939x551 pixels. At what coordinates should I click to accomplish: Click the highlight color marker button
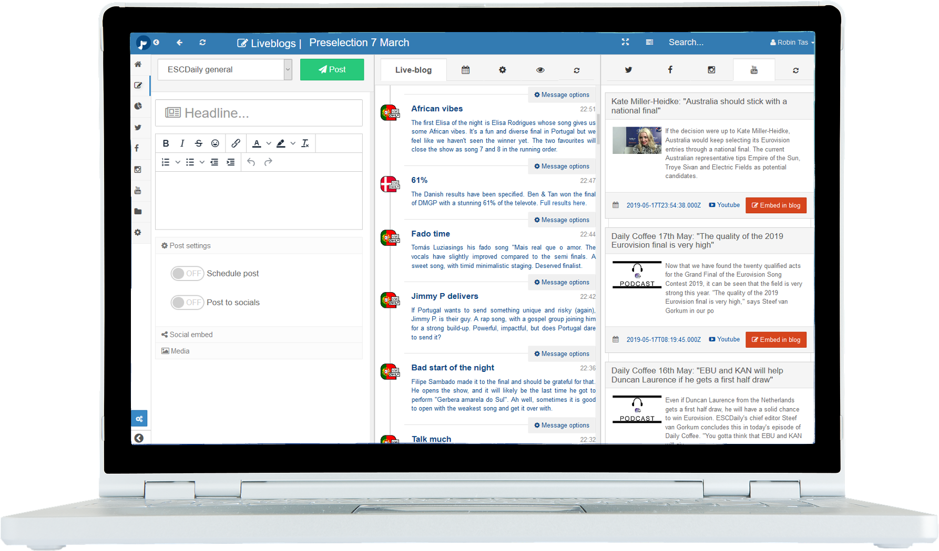[281, 143]
